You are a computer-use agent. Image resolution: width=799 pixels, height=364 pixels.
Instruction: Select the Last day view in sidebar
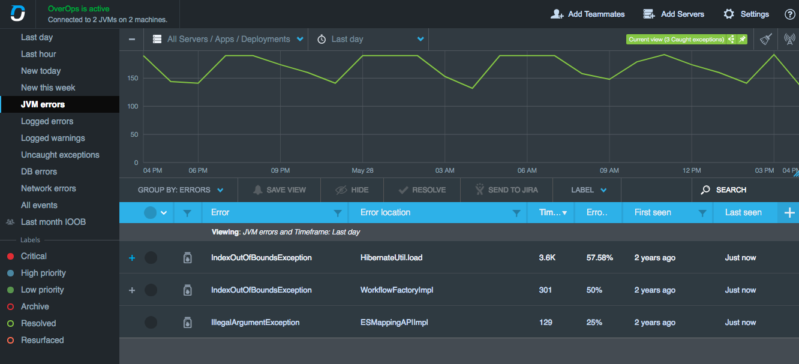(x=37, y=37)
